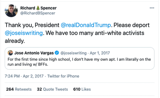View the 264 Retweets list

(19, 89)
